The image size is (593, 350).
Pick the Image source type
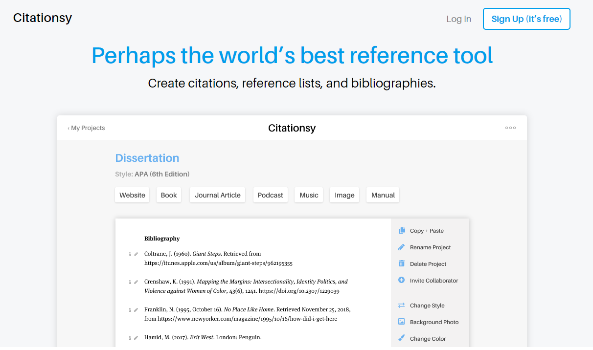tap(344, 195)
